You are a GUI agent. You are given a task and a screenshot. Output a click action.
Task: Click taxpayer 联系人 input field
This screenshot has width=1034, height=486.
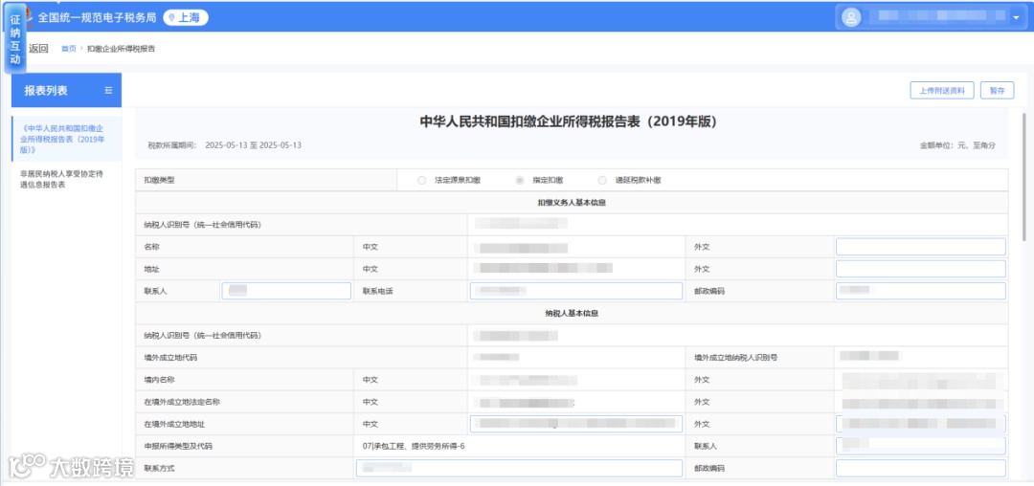[x=921, y=446]
